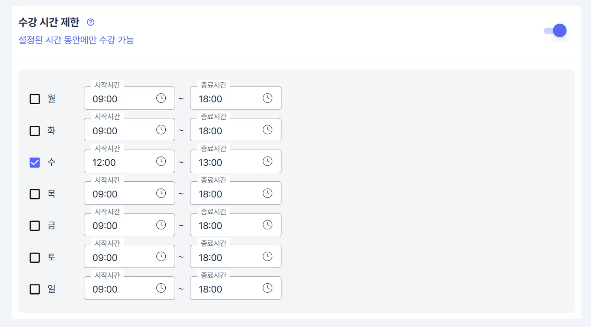The height and width of the screenshot is (327, 591).
Task: Disable the 수강 시간 제한 toggle switch
Action: [555, 31]
